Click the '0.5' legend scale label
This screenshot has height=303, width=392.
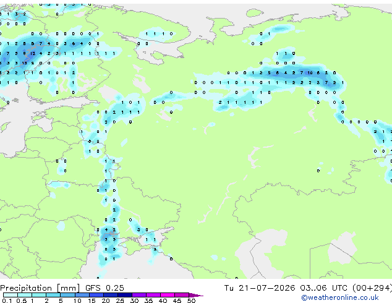pyautogui.click(x=21, y=301)
